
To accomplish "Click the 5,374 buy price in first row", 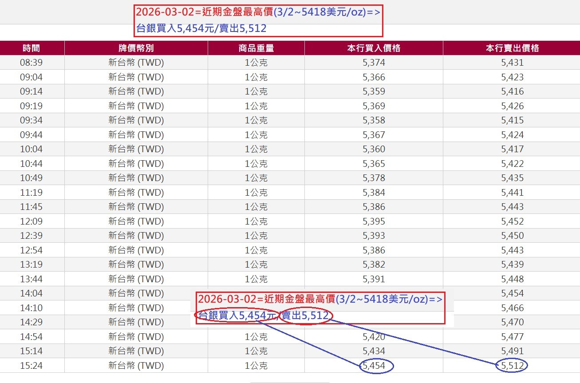I will coord(374,62).
